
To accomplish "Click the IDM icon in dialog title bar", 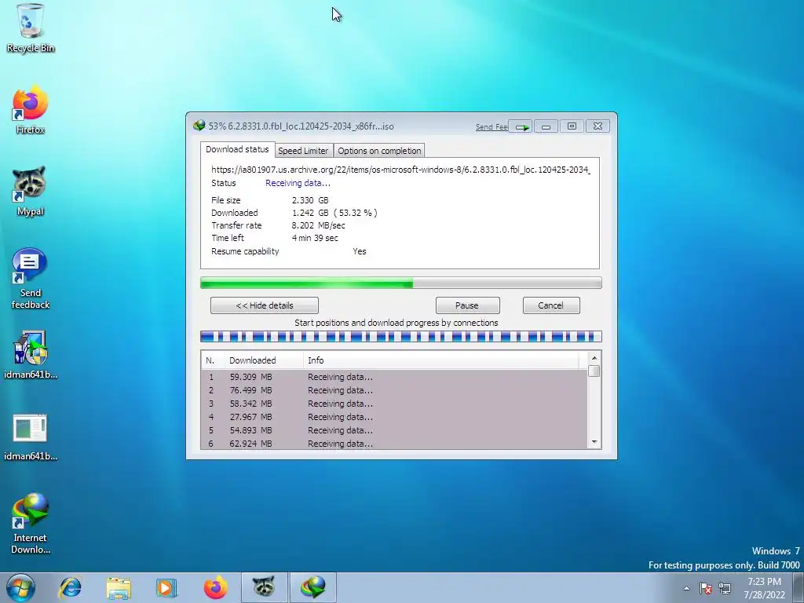I will tap(199, 126).
